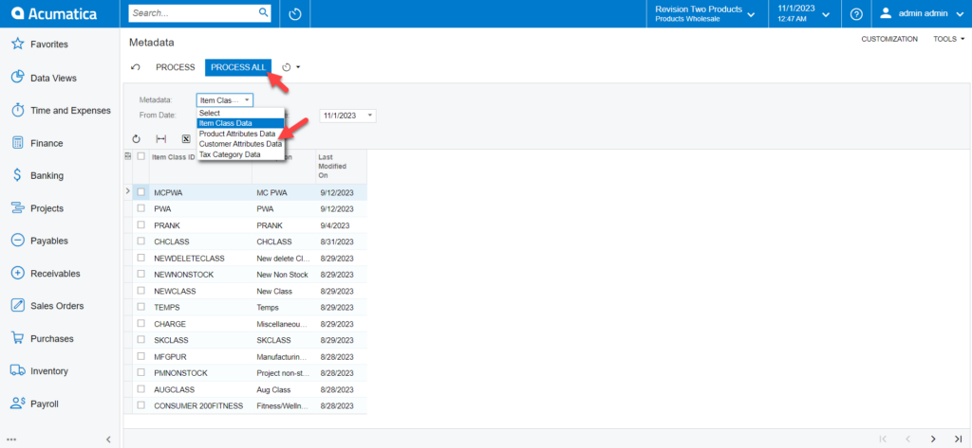Viewport: 972px width, 448px height.
Task: Check the NEWCLASS row checkbox
Action: pyautogui.click(x=140, y=290)
